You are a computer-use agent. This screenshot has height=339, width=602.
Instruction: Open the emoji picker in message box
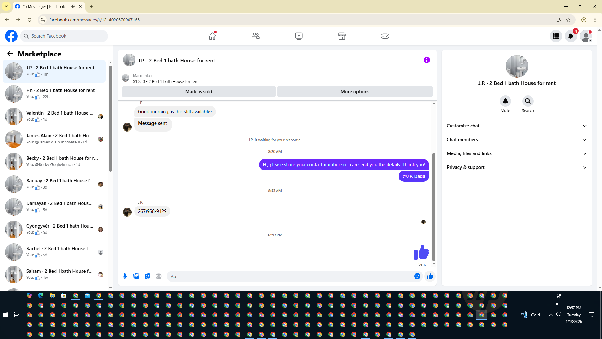pyautogui.click(x=417, y=276)
